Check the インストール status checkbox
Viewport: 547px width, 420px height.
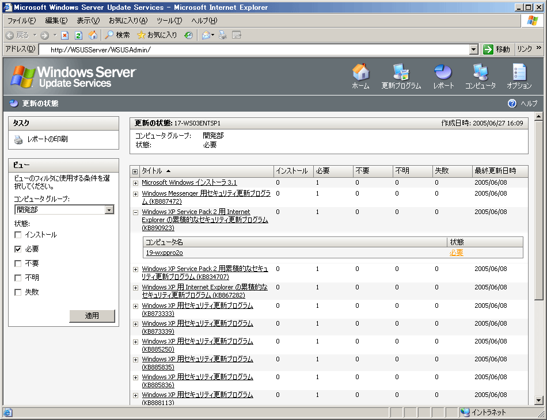point(18,235)
